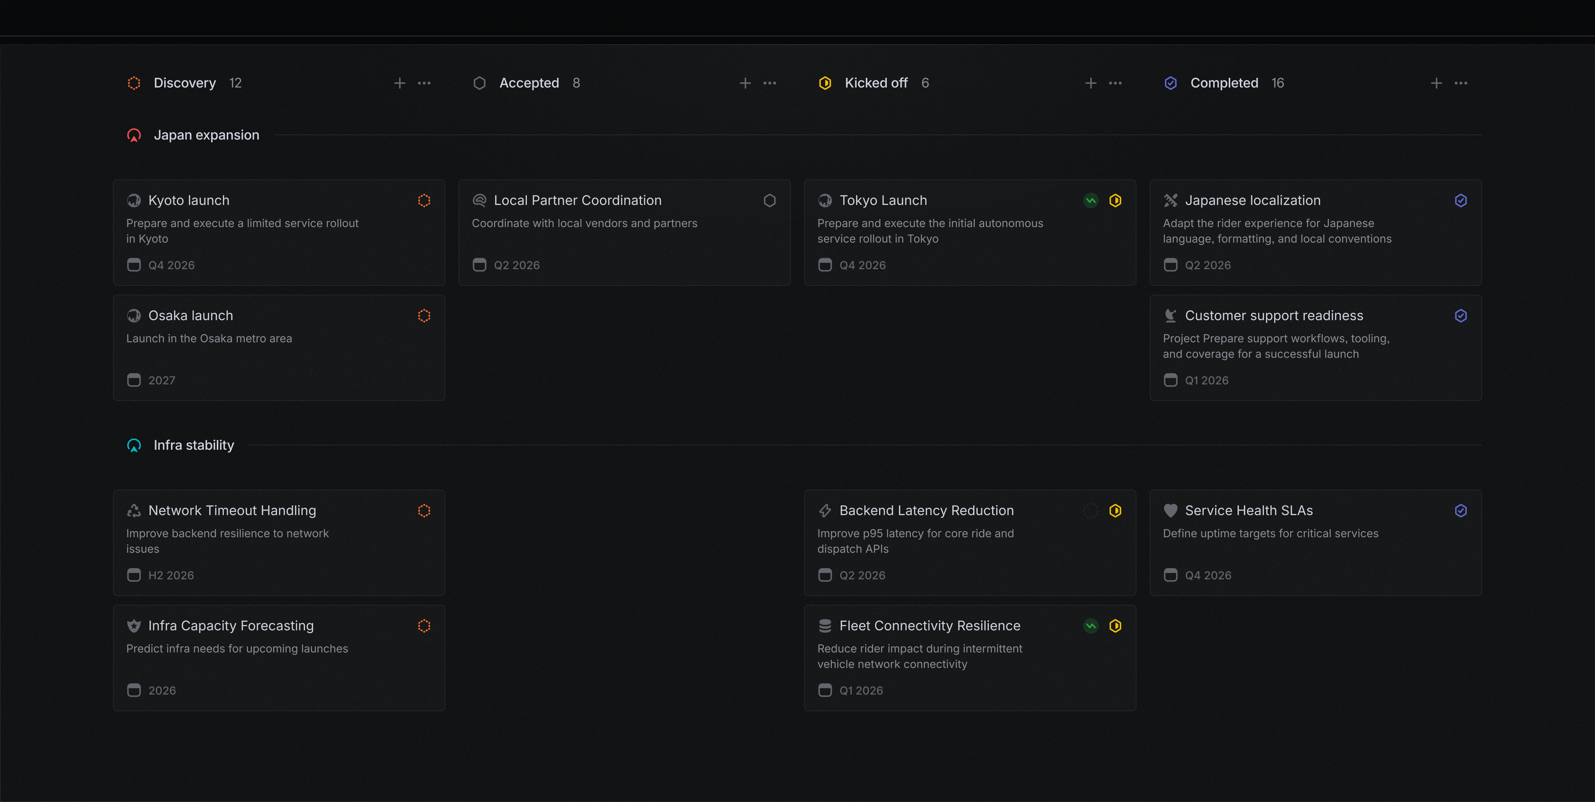Click the Kyoto launch globe icon
This screenshot has width=1595, height=802.
pos(134,200)
